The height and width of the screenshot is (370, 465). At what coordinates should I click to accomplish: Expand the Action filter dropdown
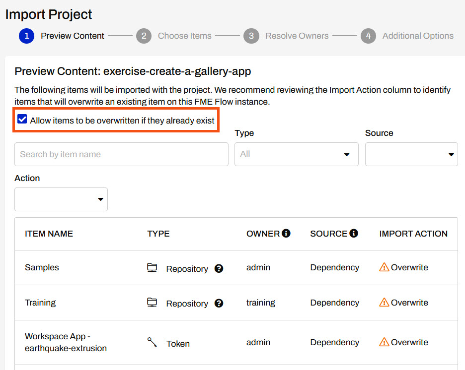pos(61,199)
